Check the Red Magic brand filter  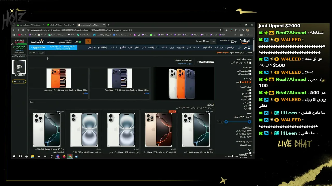pos(250,100)
